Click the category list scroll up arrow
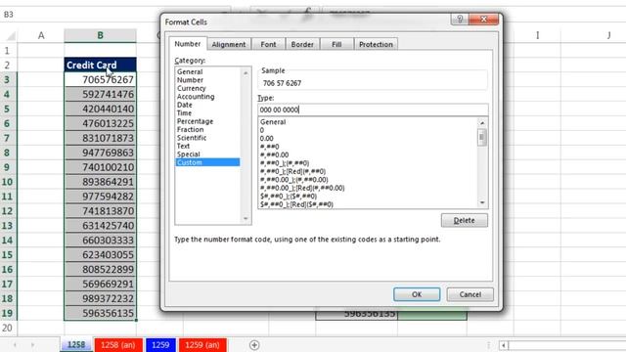 [x=246, y=73]
